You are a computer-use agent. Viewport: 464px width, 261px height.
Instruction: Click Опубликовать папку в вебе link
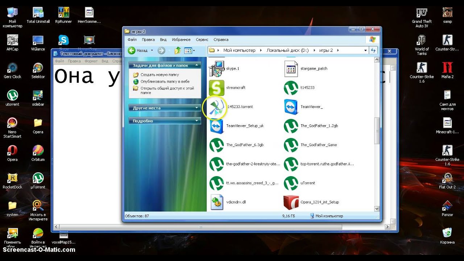(x=165, y=82)
